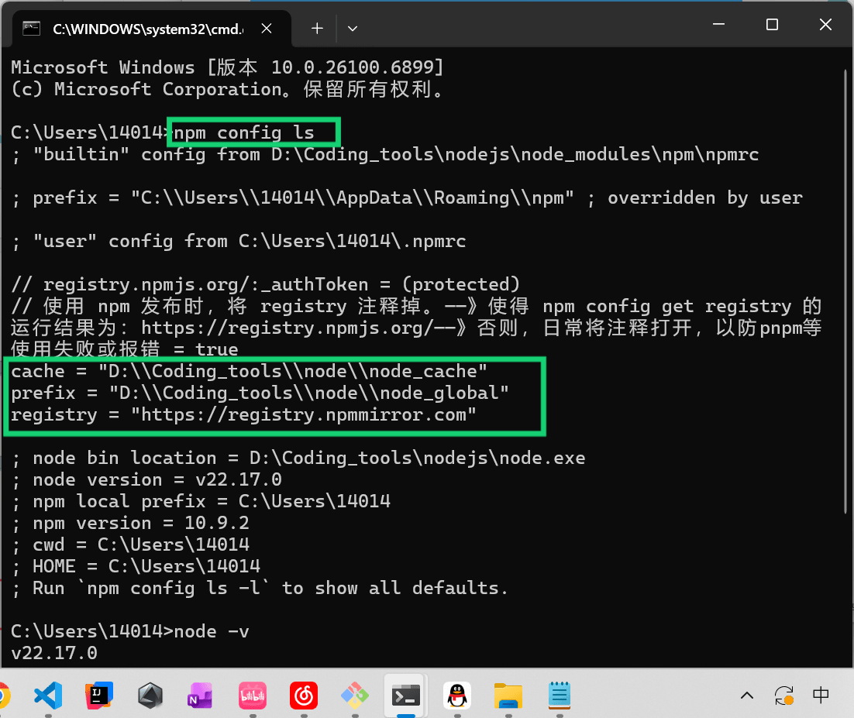854x718 pixels.
Task: Click the Windows Update restart icon in tray
Action: pos(783,696)
